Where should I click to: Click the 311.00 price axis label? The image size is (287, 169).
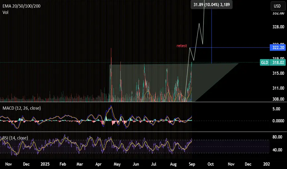(x=278, y=88)
